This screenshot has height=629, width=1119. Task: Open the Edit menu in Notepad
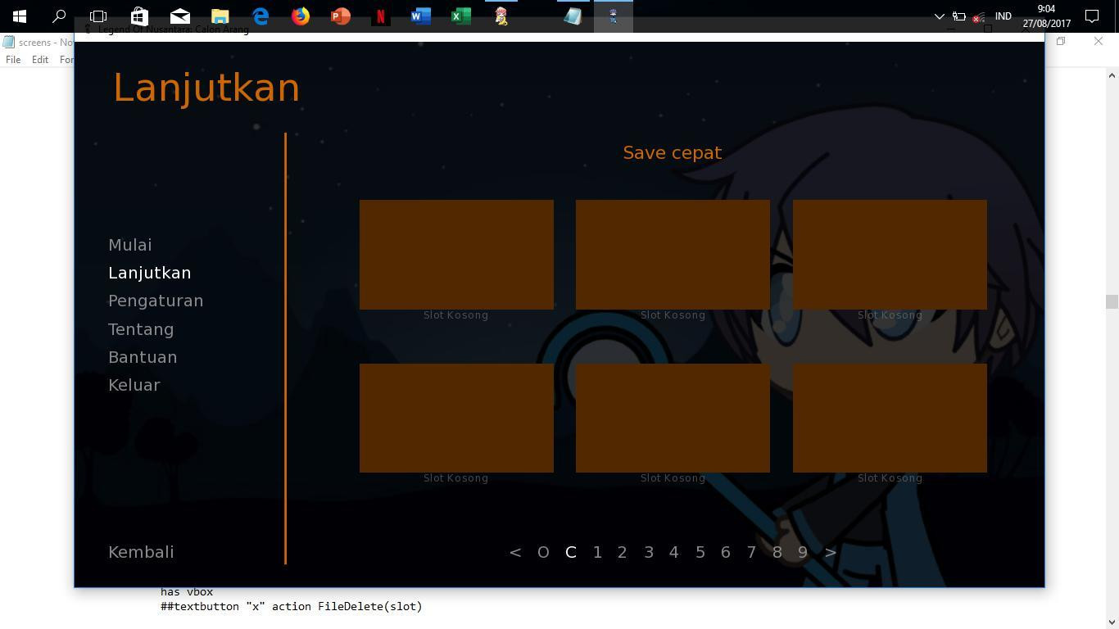[40, 60]
